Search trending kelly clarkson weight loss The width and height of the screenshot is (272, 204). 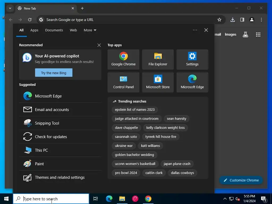(x=165, y=128)
